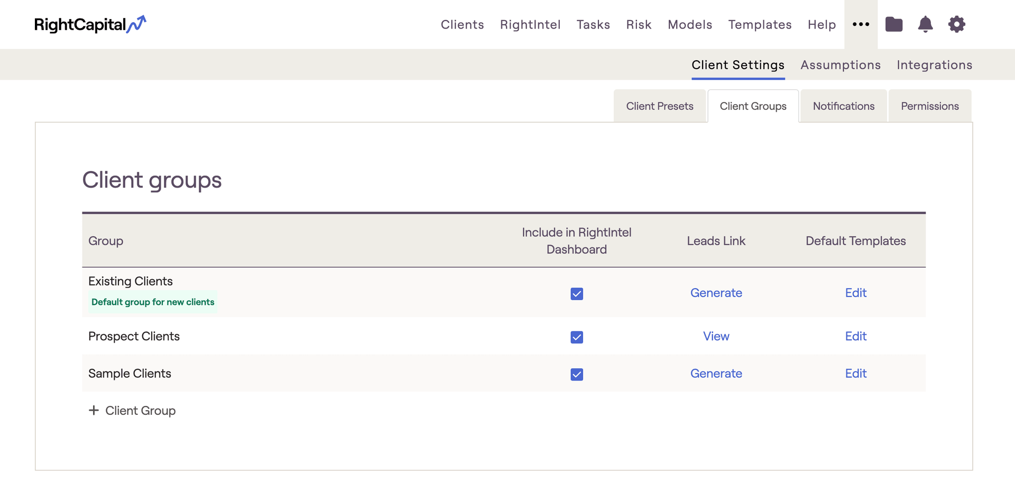Open the Help menu
This screenshot has width=1015, height=501.
(x=822, y=25)
